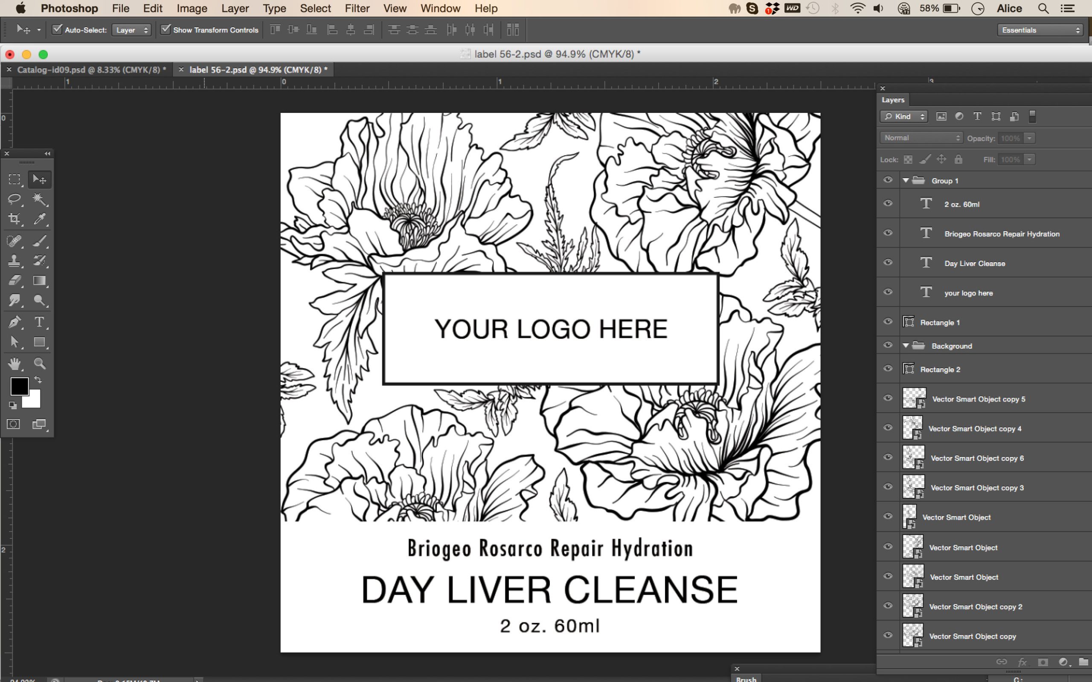Toggle layer filtering on/off switch
1092x682 pixels.
click(x=1031, y=116)
